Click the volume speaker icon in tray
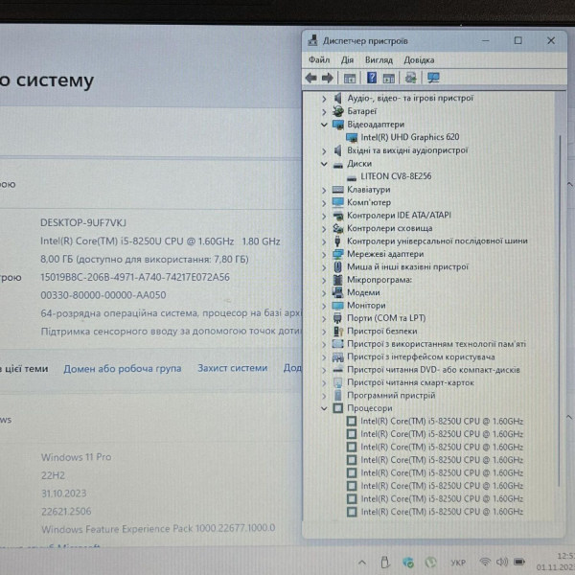575x575 pixels. click(501, 562)
